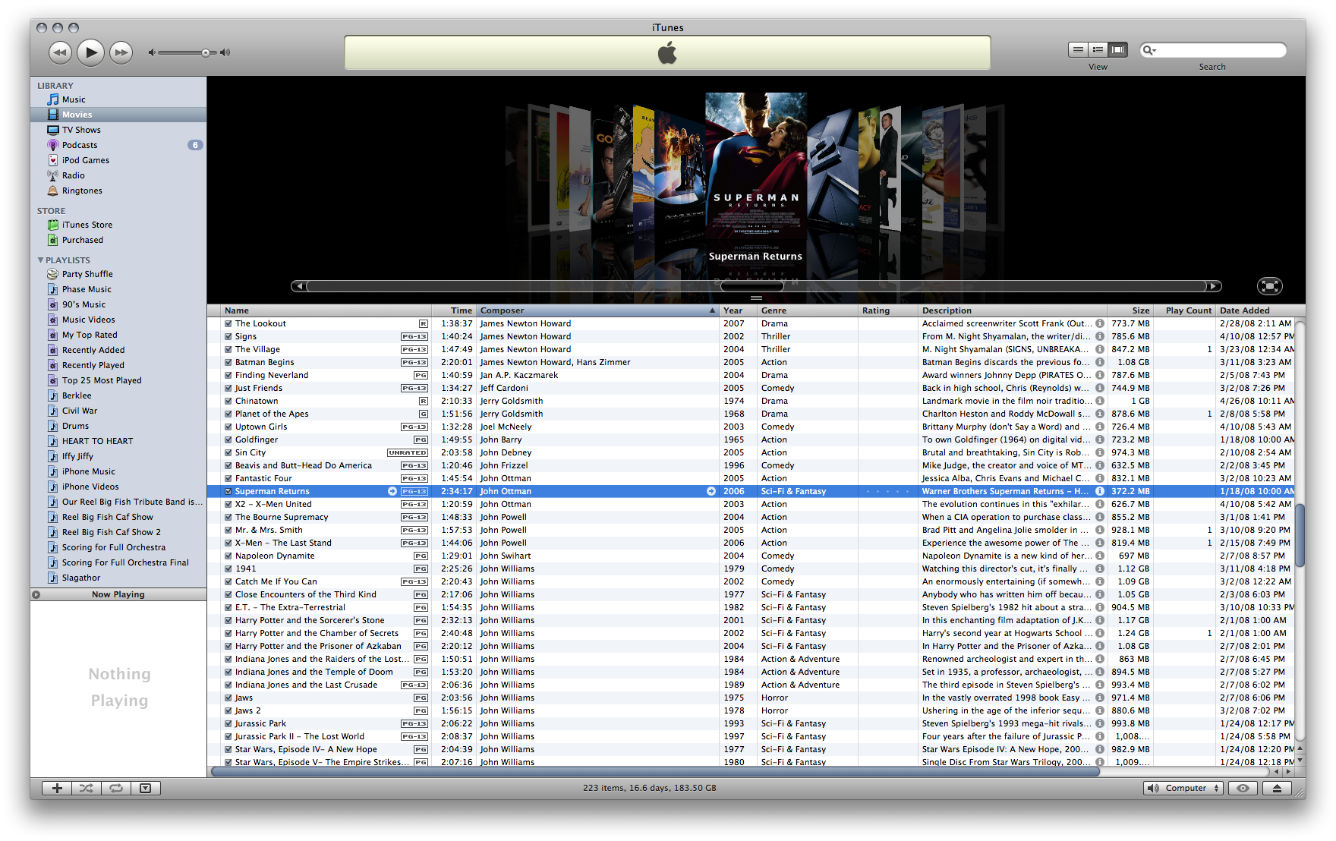Show description info for Goldfinger
Screen dimensions: 1336x841
pos(1099,439)
